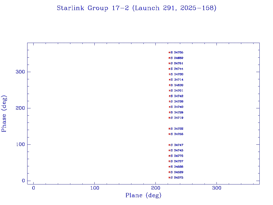Click the "Plane (deg)" x-axis label
The width and height of the screenshot is (273, 205).
tap(143, 196)
